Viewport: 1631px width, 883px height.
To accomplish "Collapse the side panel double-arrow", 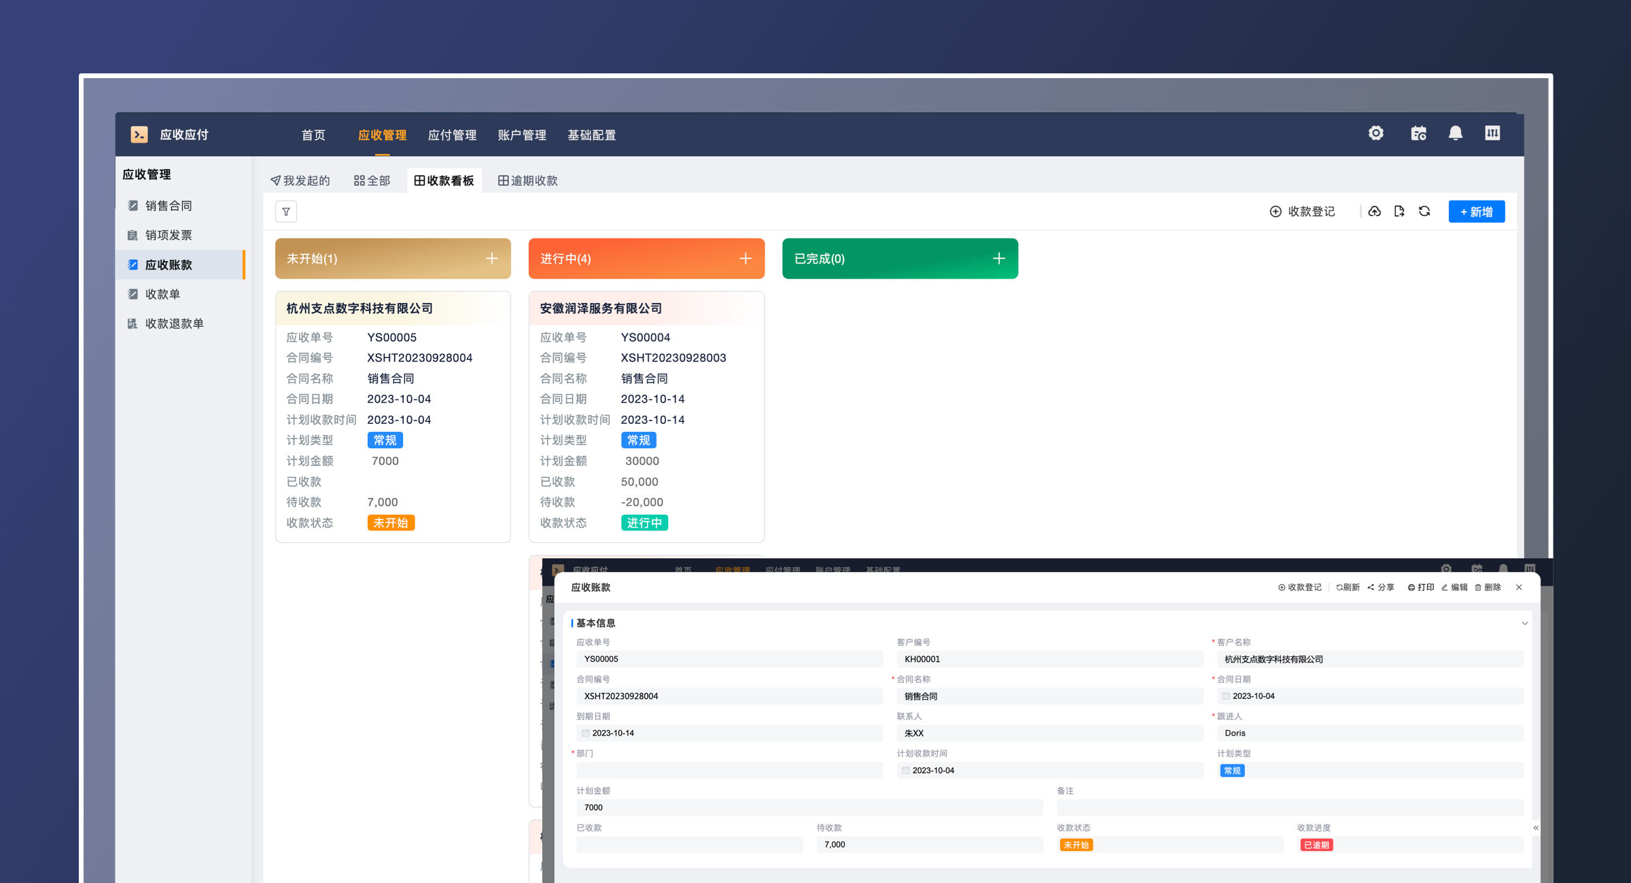I will click(1535, 827).
